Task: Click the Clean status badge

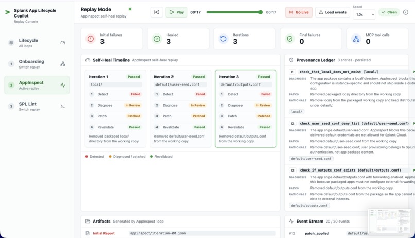Action: pos(389,12)
